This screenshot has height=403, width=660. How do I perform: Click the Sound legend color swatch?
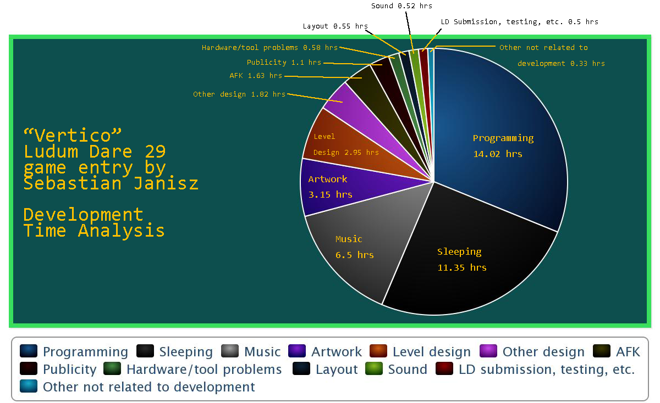[x=374, y=369]
